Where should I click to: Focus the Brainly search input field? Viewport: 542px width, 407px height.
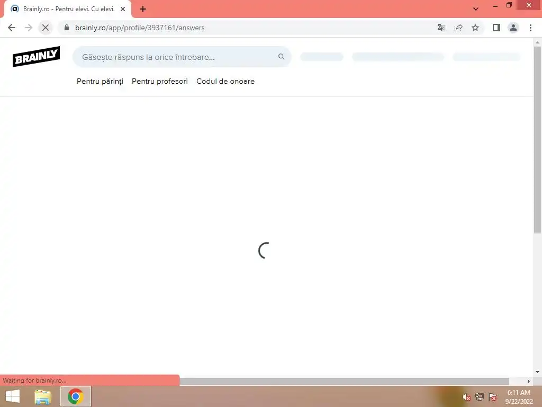click(182, 57)
